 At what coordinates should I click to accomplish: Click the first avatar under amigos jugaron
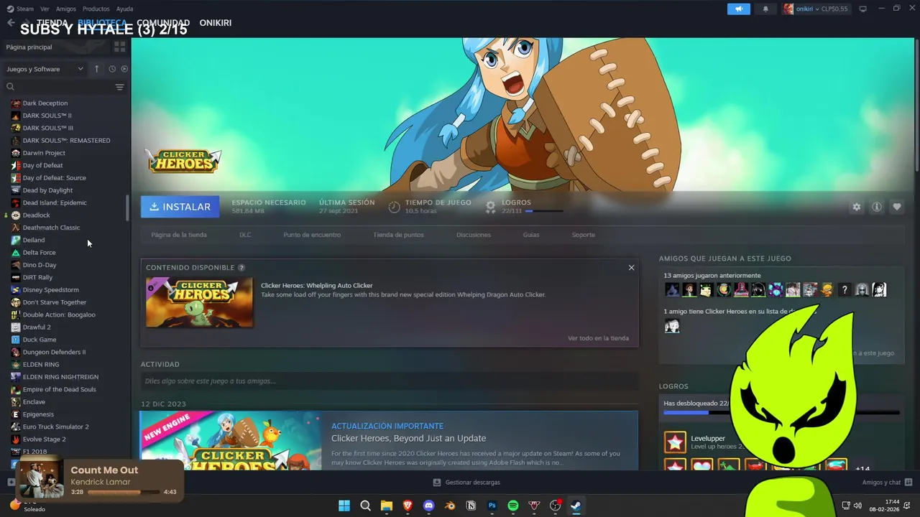[672, 290]
